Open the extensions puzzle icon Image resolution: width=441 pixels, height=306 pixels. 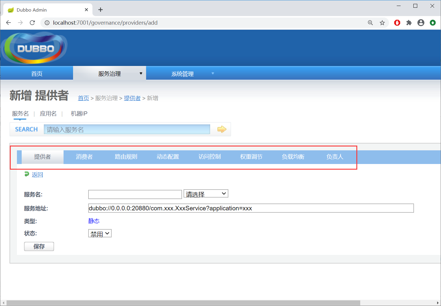click(409, 23)
